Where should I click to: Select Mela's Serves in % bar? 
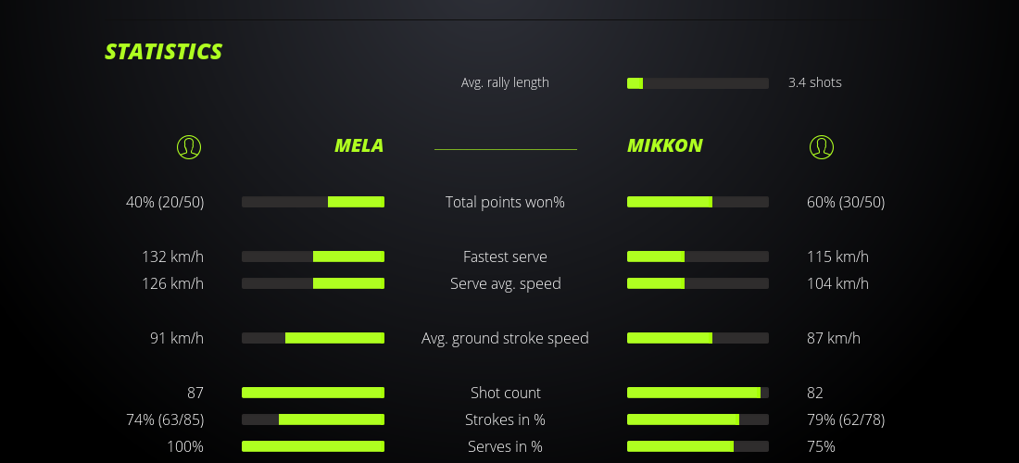click(313, 446)
